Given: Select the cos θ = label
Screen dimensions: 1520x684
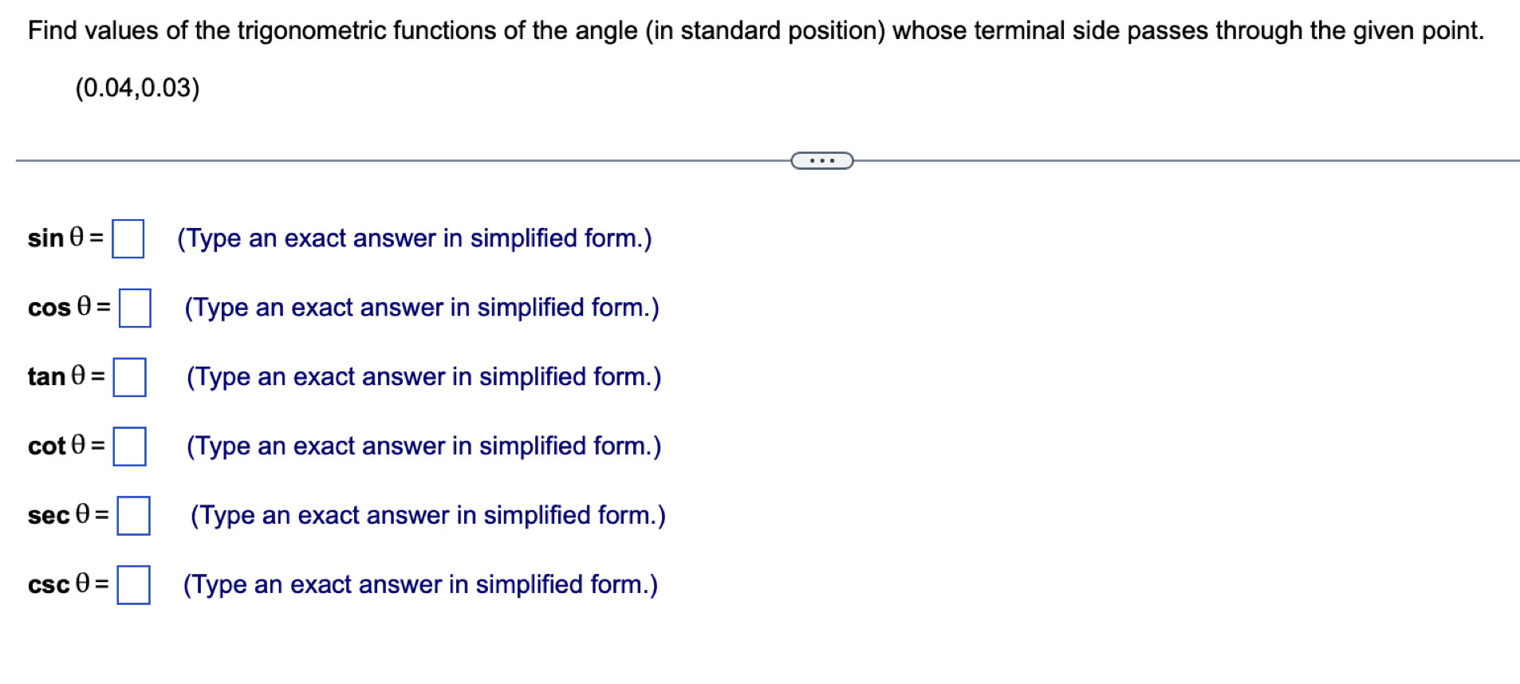Looking at the screenshot, I should (x=67, y=308).
